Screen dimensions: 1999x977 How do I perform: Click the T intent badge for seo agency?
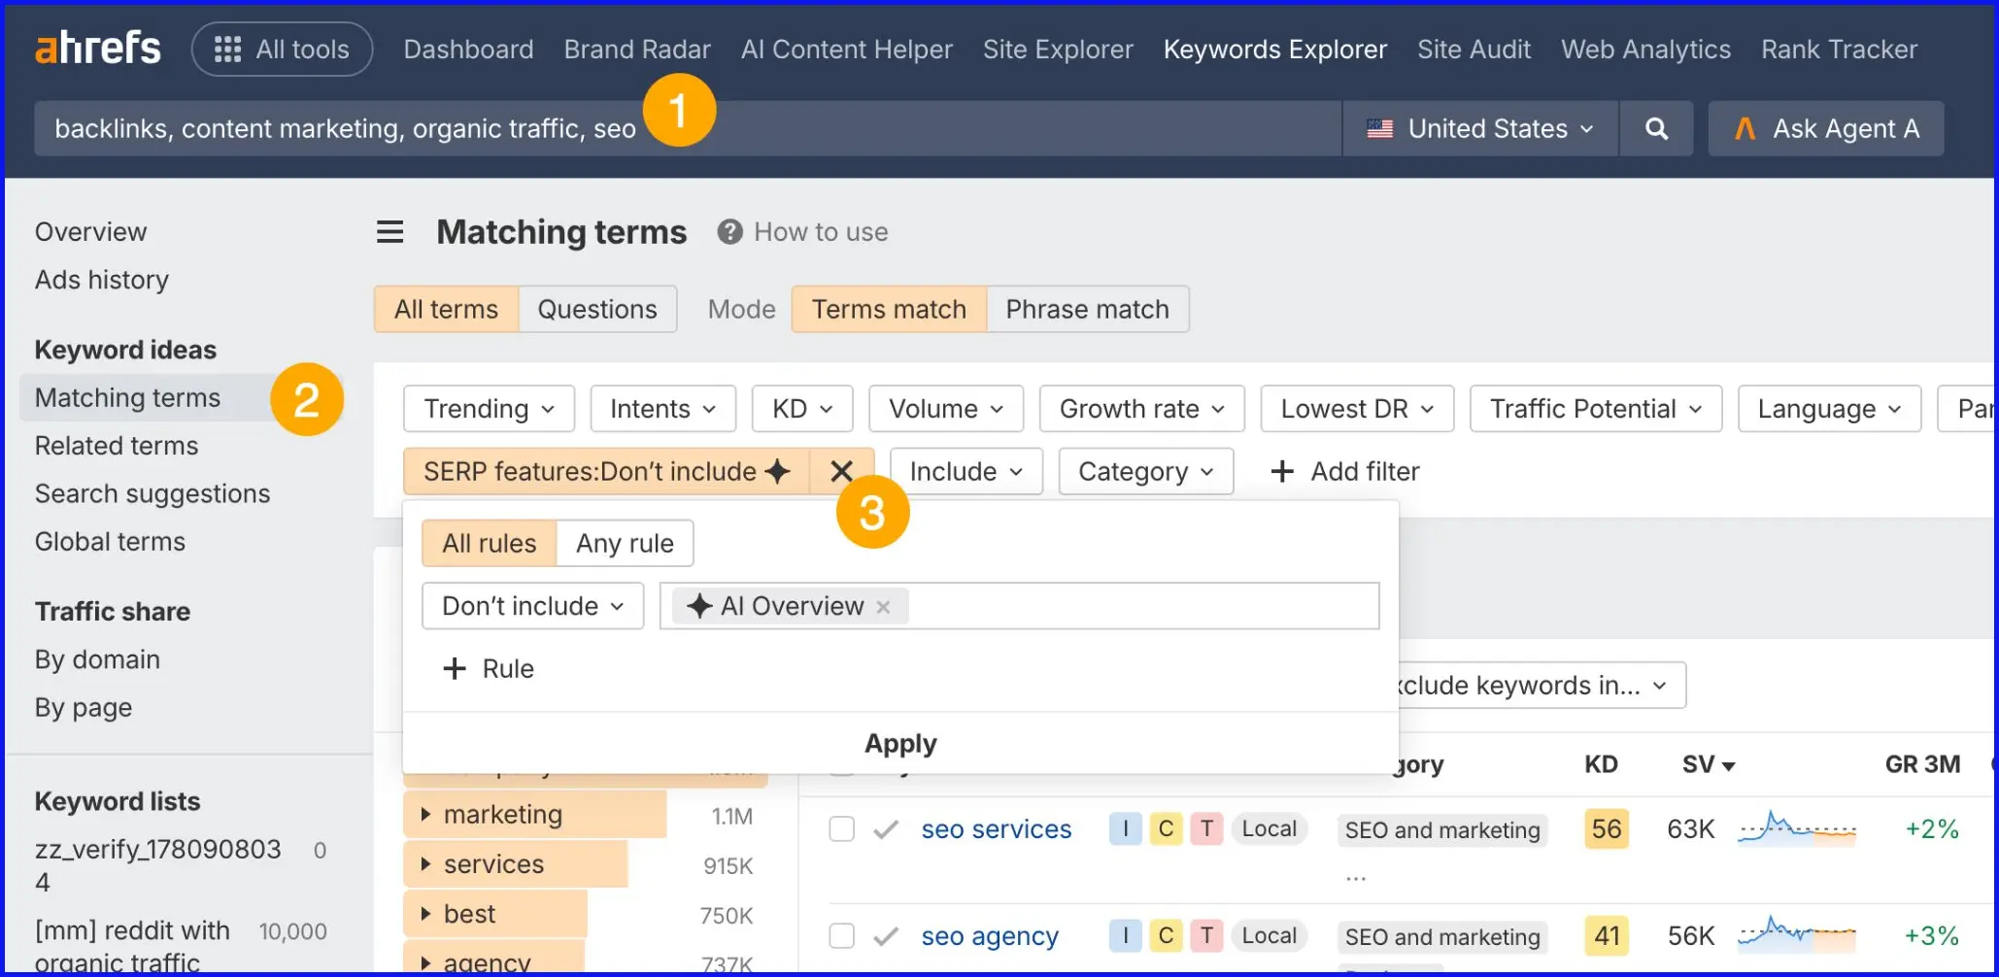[1206, 935]
